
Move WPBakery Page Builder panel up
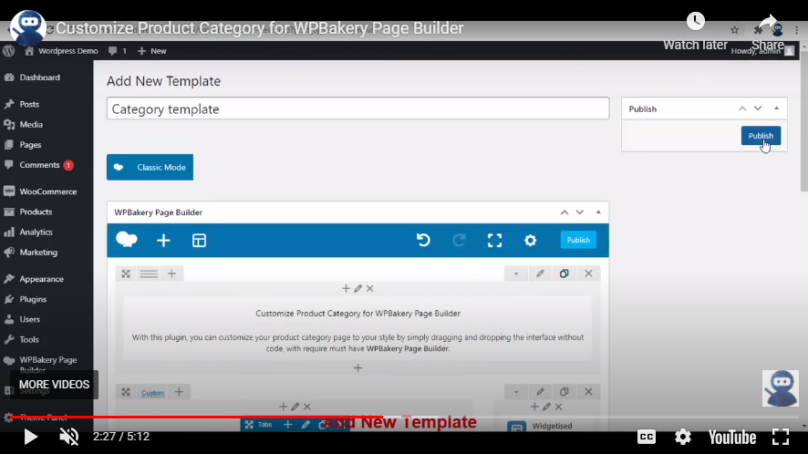click(x=565, y=212)
